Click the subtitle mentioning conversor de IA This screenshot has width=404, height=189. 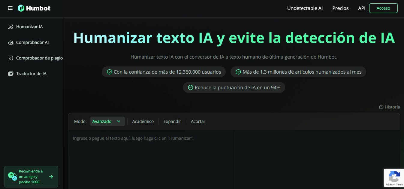pyautogui.click(x=234, y=57)
